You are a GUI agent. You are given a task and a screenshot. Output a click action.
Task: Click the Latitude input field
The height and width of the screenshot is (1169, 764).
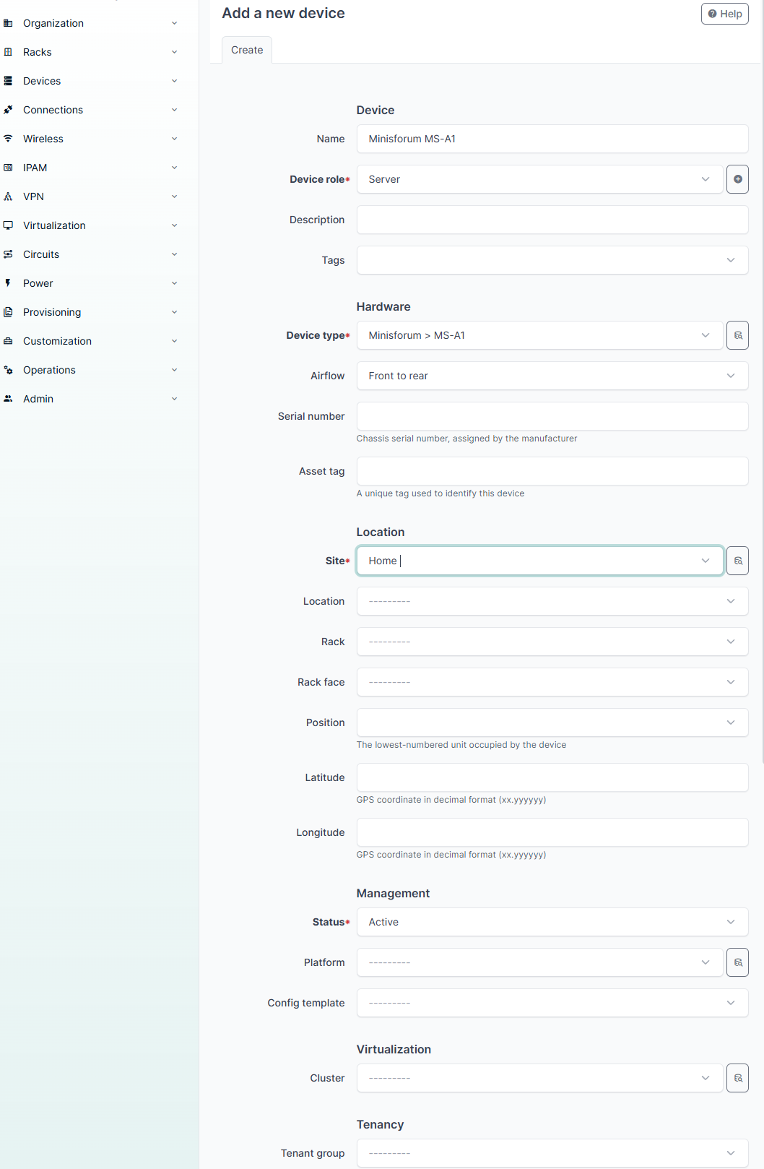click(552, 777)
